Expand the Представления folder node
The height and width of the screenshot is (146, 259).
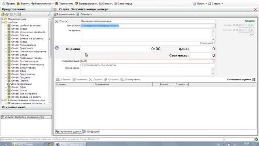(x=2, y=19)
